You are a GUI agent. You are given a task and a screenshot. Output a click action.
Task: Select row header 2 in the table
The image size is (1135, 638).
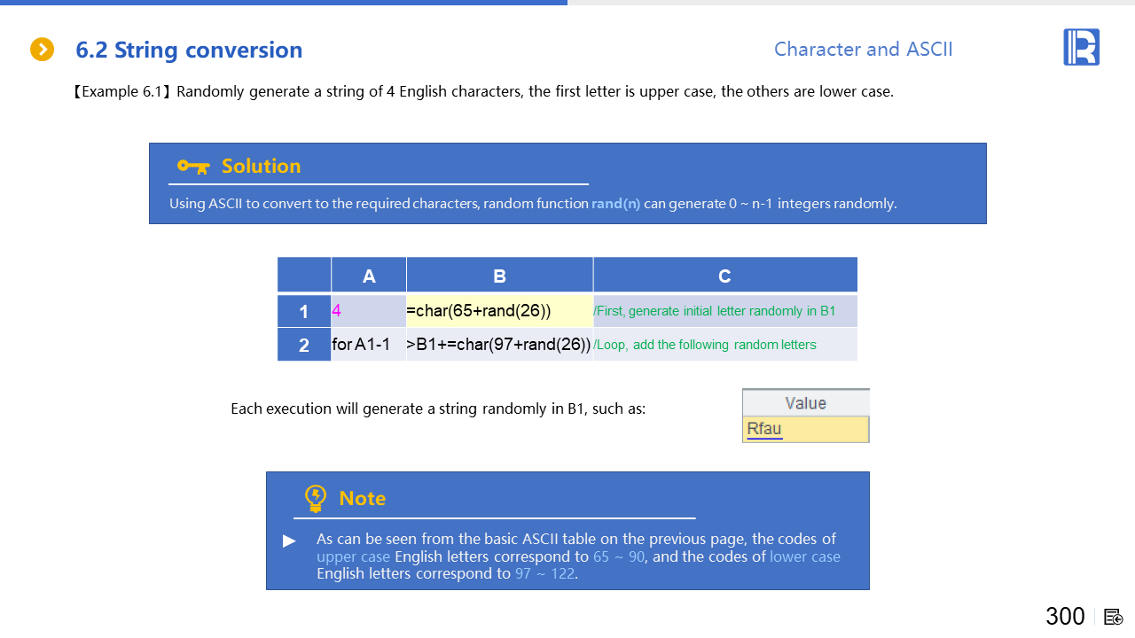click(303, 345)
